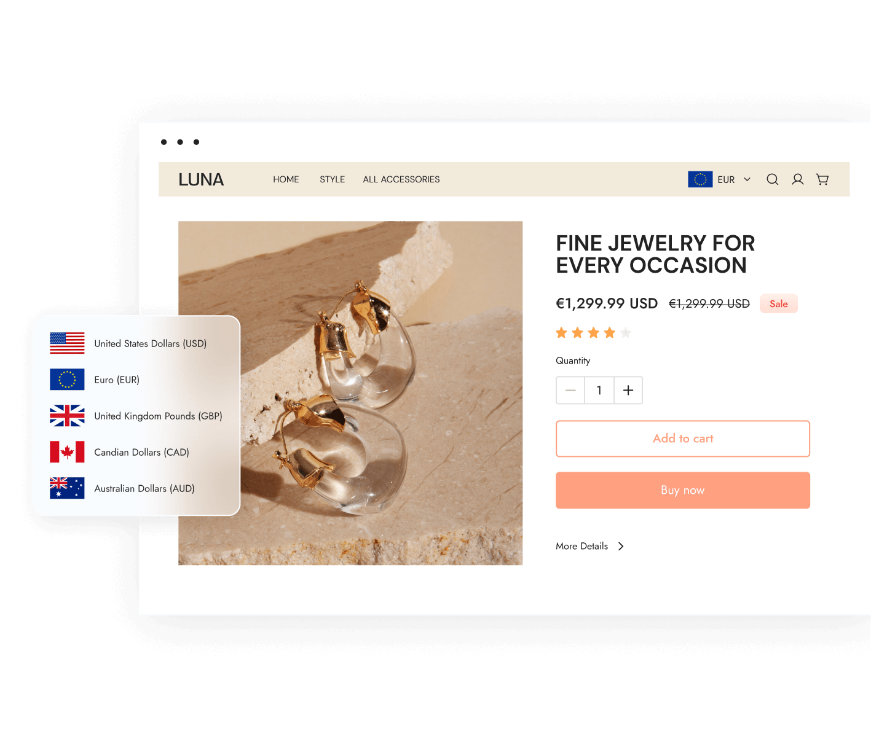Expand the EUR currency dropdown chevron

click(747, 179)
